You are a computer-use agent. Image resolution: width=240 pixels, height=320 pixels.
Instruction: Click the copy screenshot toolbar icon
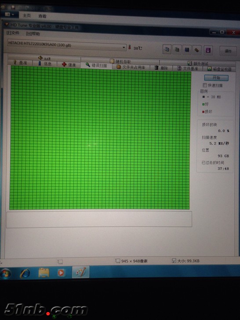click(x=177, y=50)
